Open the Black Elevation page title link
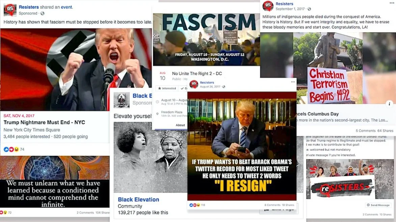Image resolution: width=396 pixels, height=222 pixels. point(138,199)
